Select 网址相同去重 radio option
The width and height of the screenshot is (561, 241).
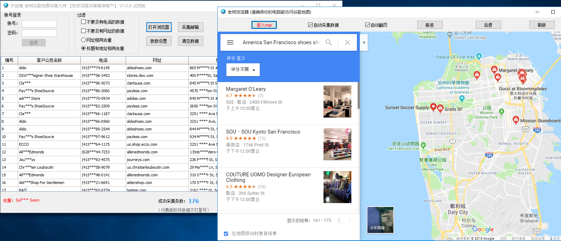point(83,40)
